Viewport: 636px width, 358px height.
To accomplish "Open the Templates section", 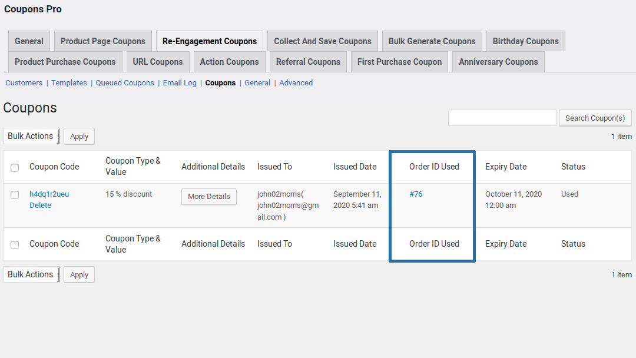I will (69, 82).
